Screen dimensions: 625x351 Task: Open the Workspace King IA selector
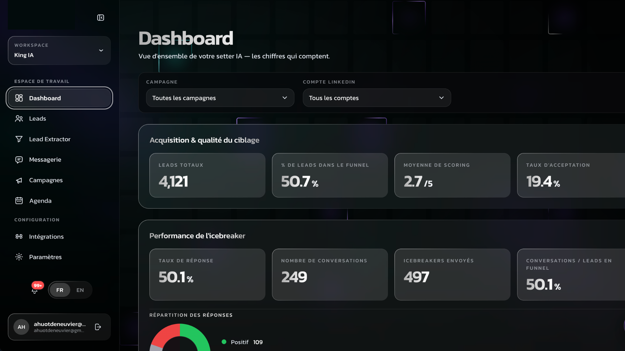pyautogui.click(x=59, y=50)
